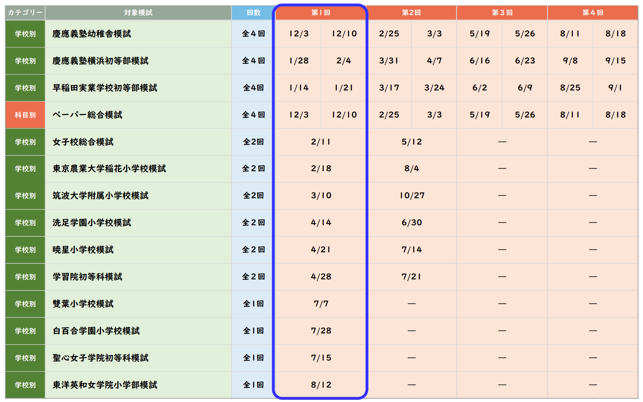
Task: Select date 8/4 for 稲花小学校模試
Action: [x=411, y=169]
